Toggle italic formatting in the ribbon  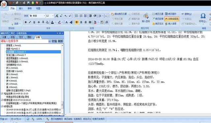[x=30, y=22]
